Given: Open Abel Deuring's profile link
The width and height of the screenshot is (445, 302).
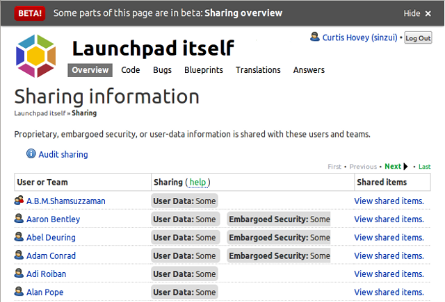Looking at the screenshot, I should click(51, 237).
